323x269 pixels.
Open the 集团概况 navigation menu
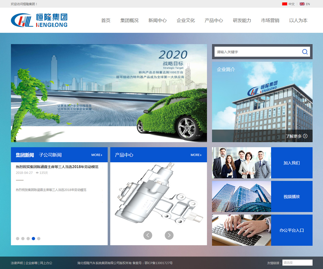coord(129,21)
